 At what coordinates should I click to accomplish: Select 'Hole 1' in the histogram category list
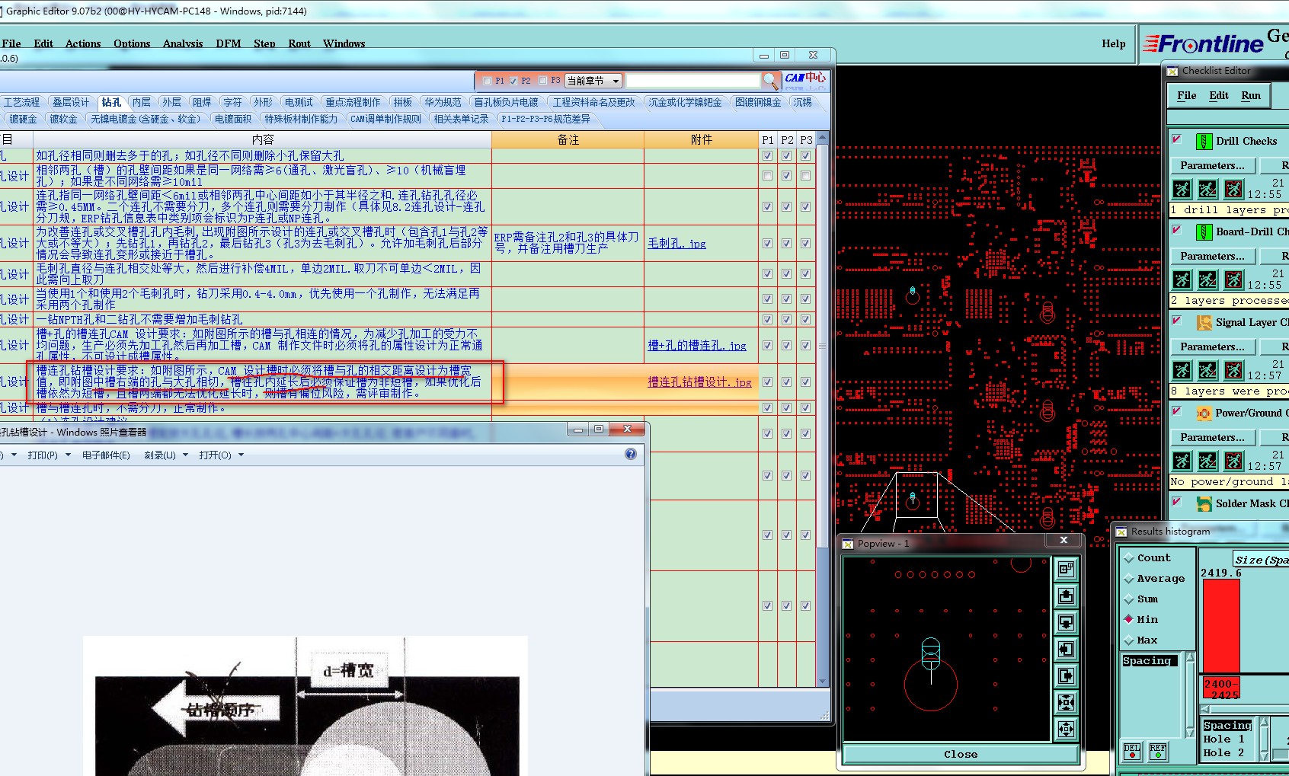[x=1223, y=739]
